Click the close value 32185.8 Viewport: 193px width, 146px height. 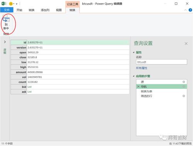(x=32, y=57)
